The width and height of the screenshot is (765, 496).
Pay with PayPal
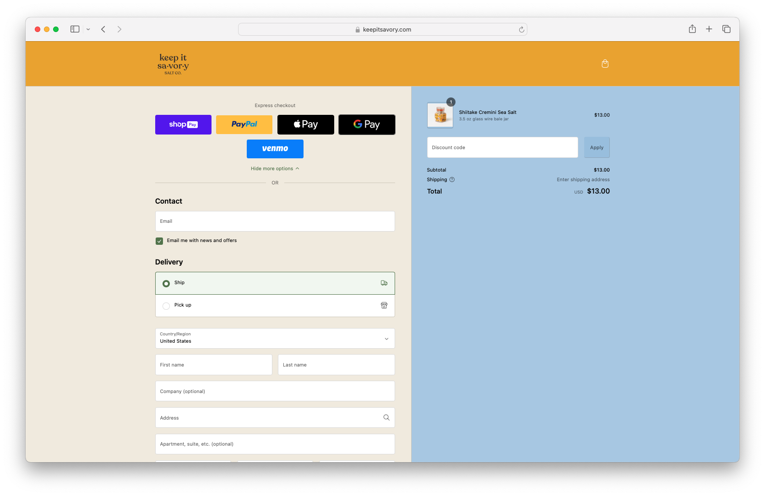(x=244, y=124)
